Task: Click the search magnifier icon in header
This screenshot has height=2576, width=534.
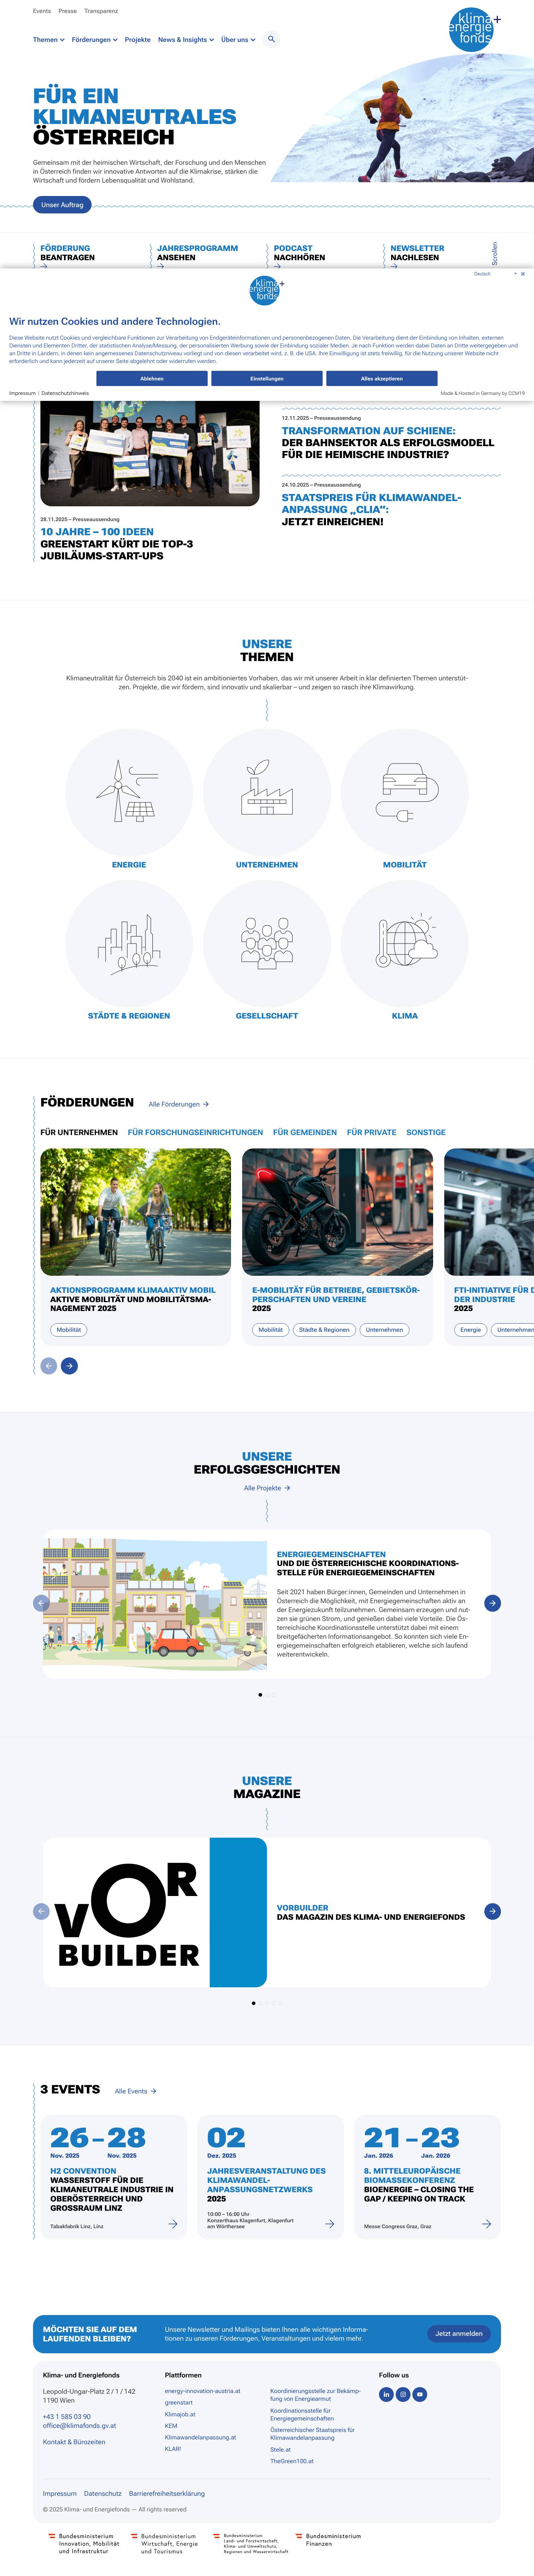Action: (271, 39)
